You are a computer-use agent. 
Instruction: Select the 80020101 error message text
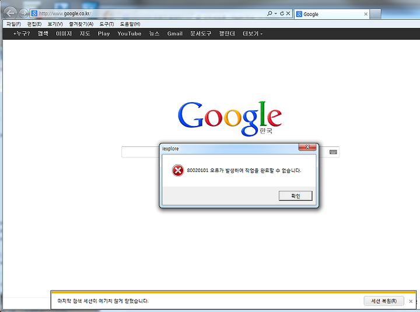244,170
